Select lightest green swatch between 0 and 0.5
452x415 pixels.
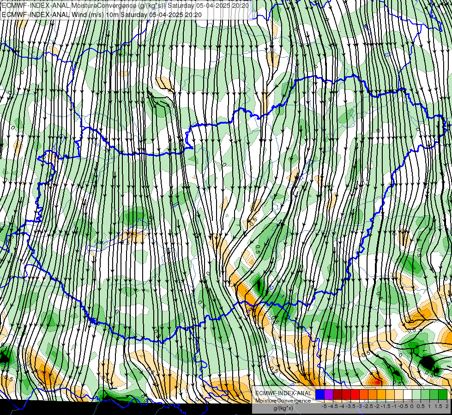pos(416,394)
